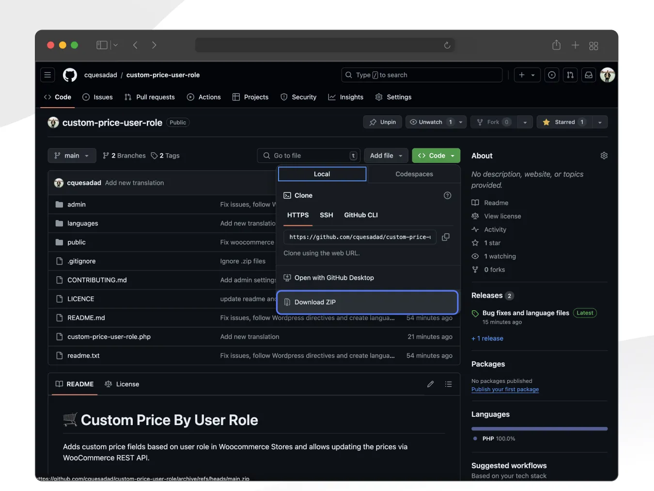Open the hamburger navigation menu
The height and width of the screenshot is (491, 654).
47,75
